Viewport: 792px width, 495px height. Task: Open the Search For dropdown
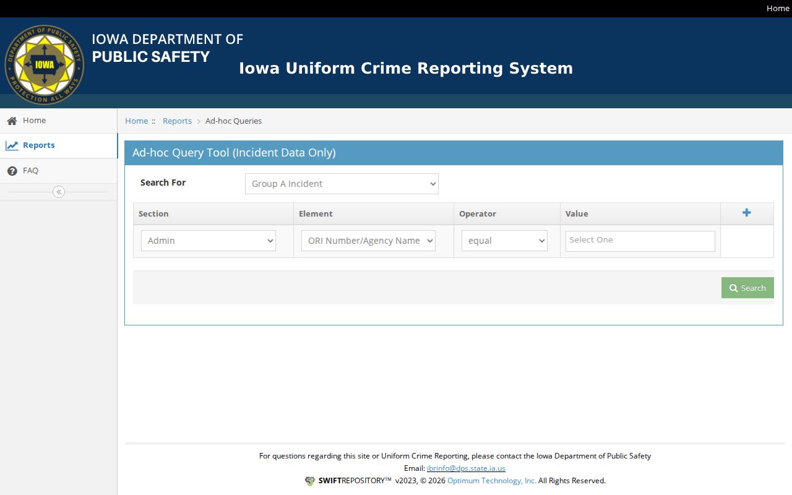coord(342,184)
